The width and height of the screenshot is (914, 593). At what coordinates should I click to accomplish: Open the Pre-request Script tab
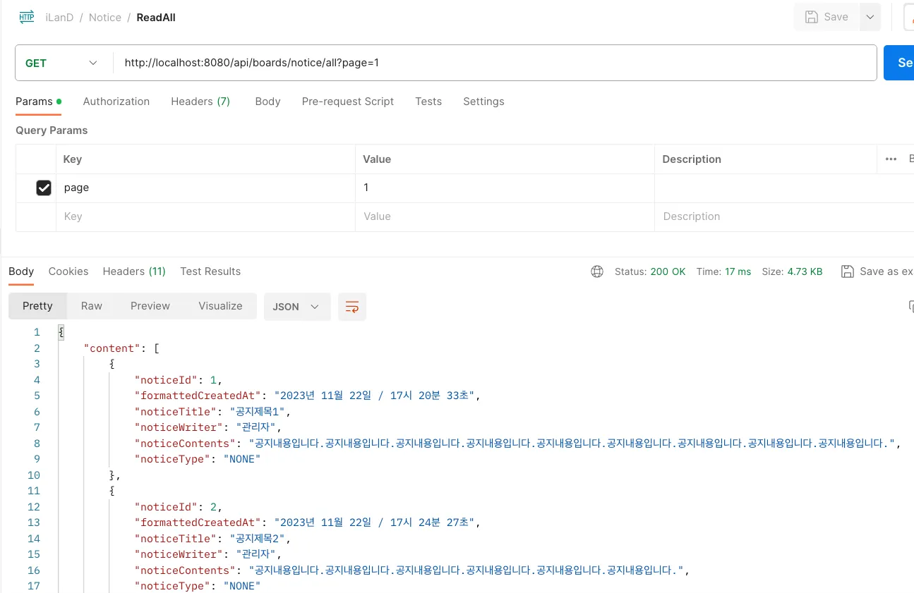tap(348, 102)
